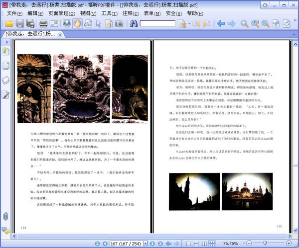Click the print icon in toolbar
The width and height of the screenshot is (299, 248).
(43, 23)
